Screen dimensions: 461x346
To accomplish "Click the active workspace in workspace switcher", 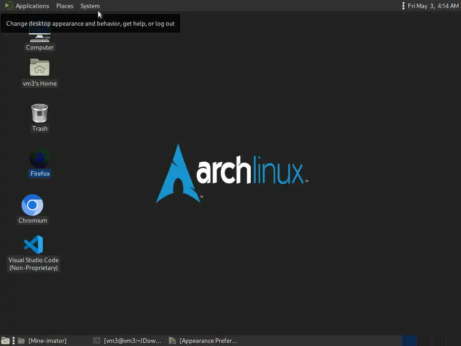I will [409, 341].
